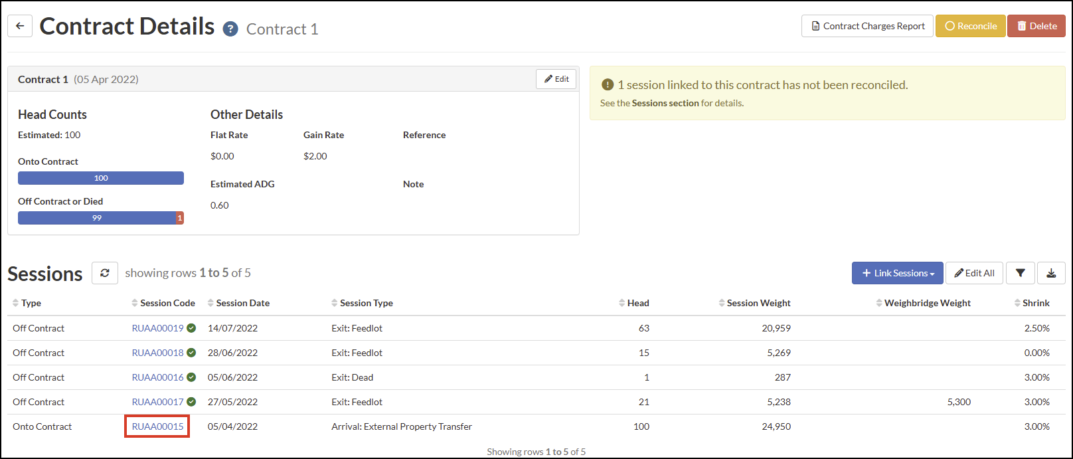Sort by Session Weight column
Screen dimensions: 1073x459
pos(754,303)
